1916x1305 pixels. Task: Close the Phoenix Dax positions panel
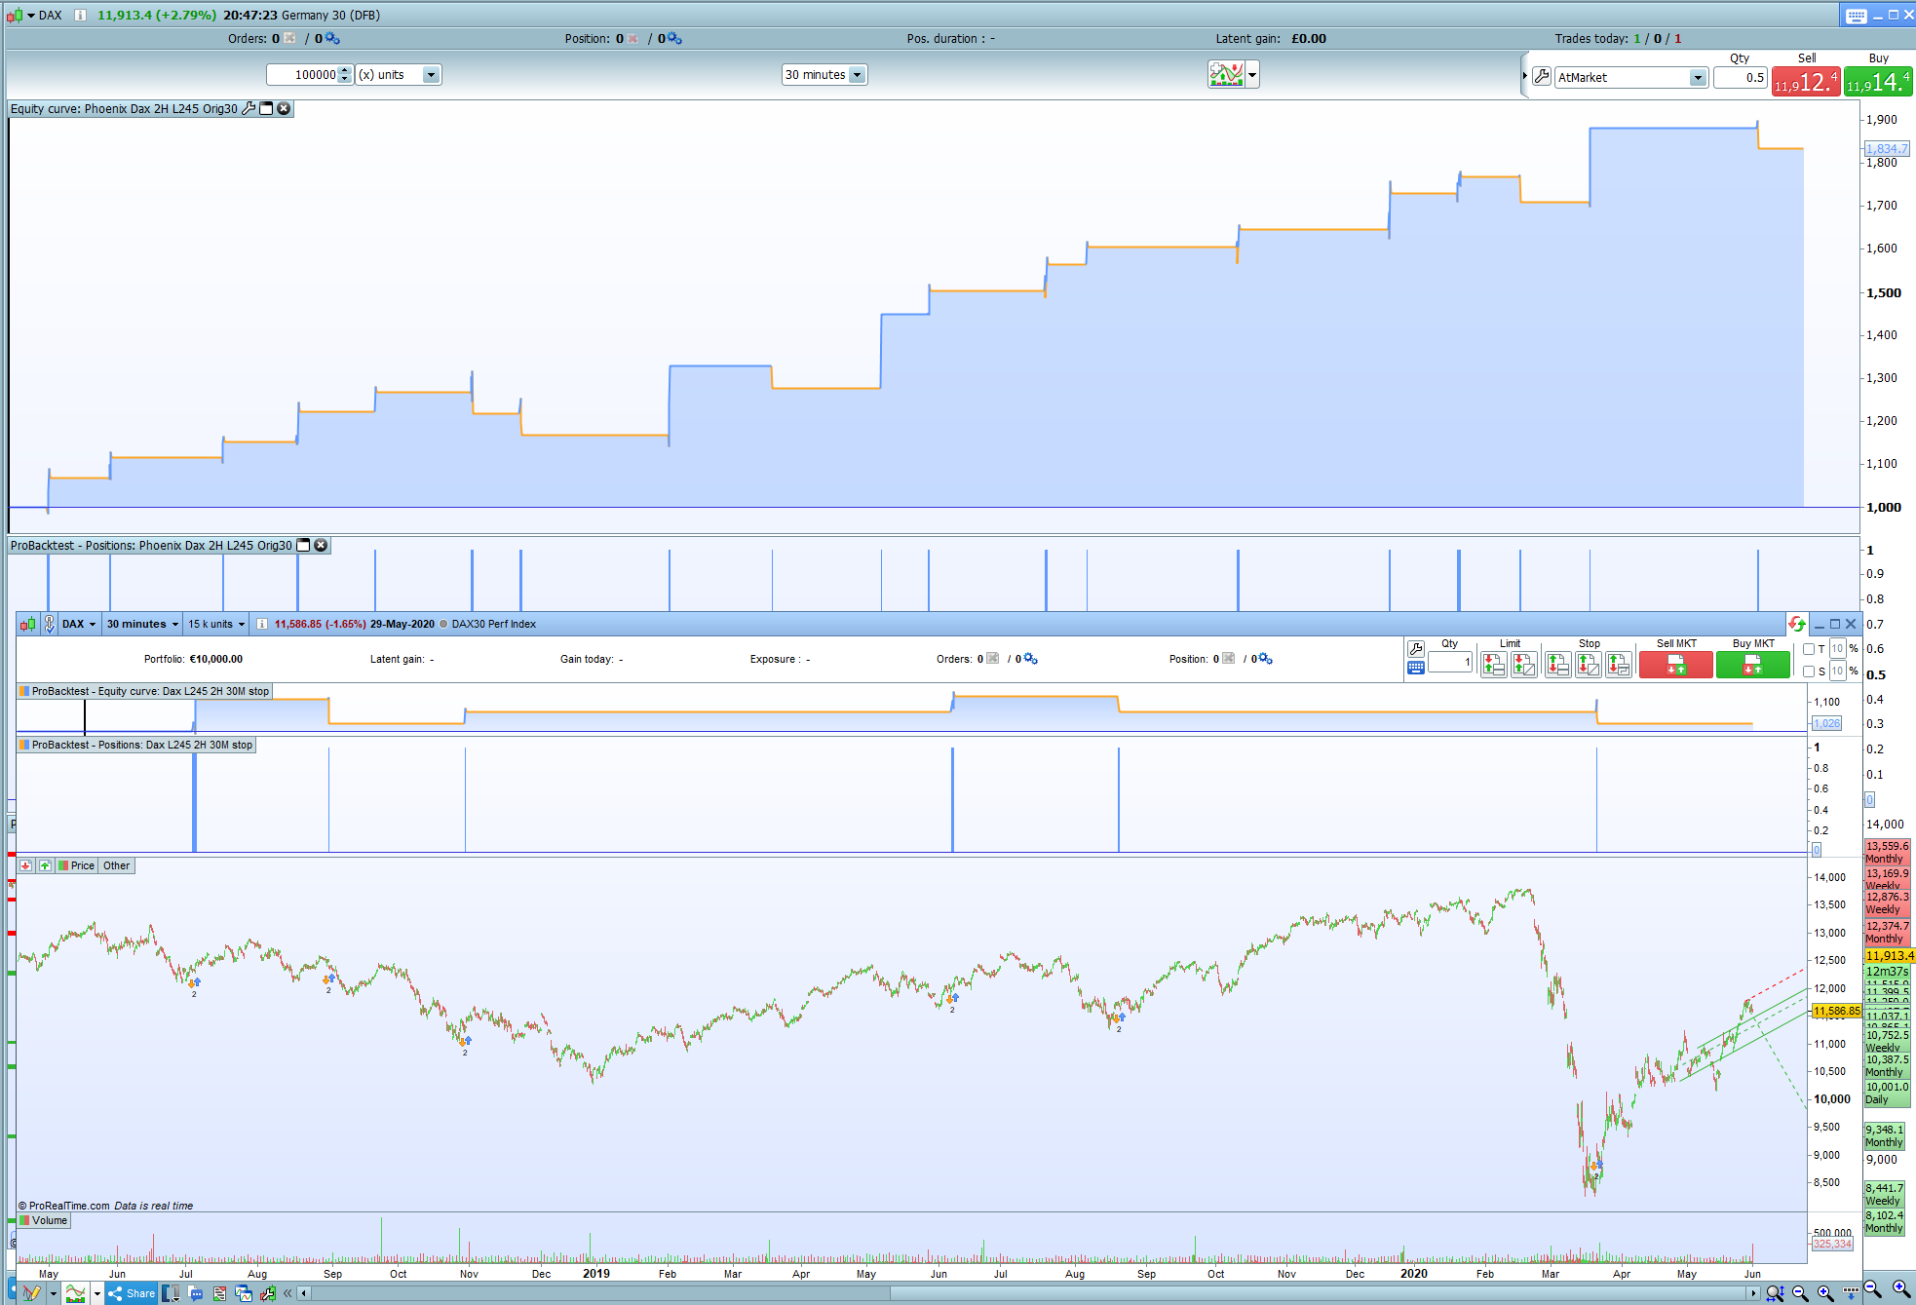[x=321, y=545]
